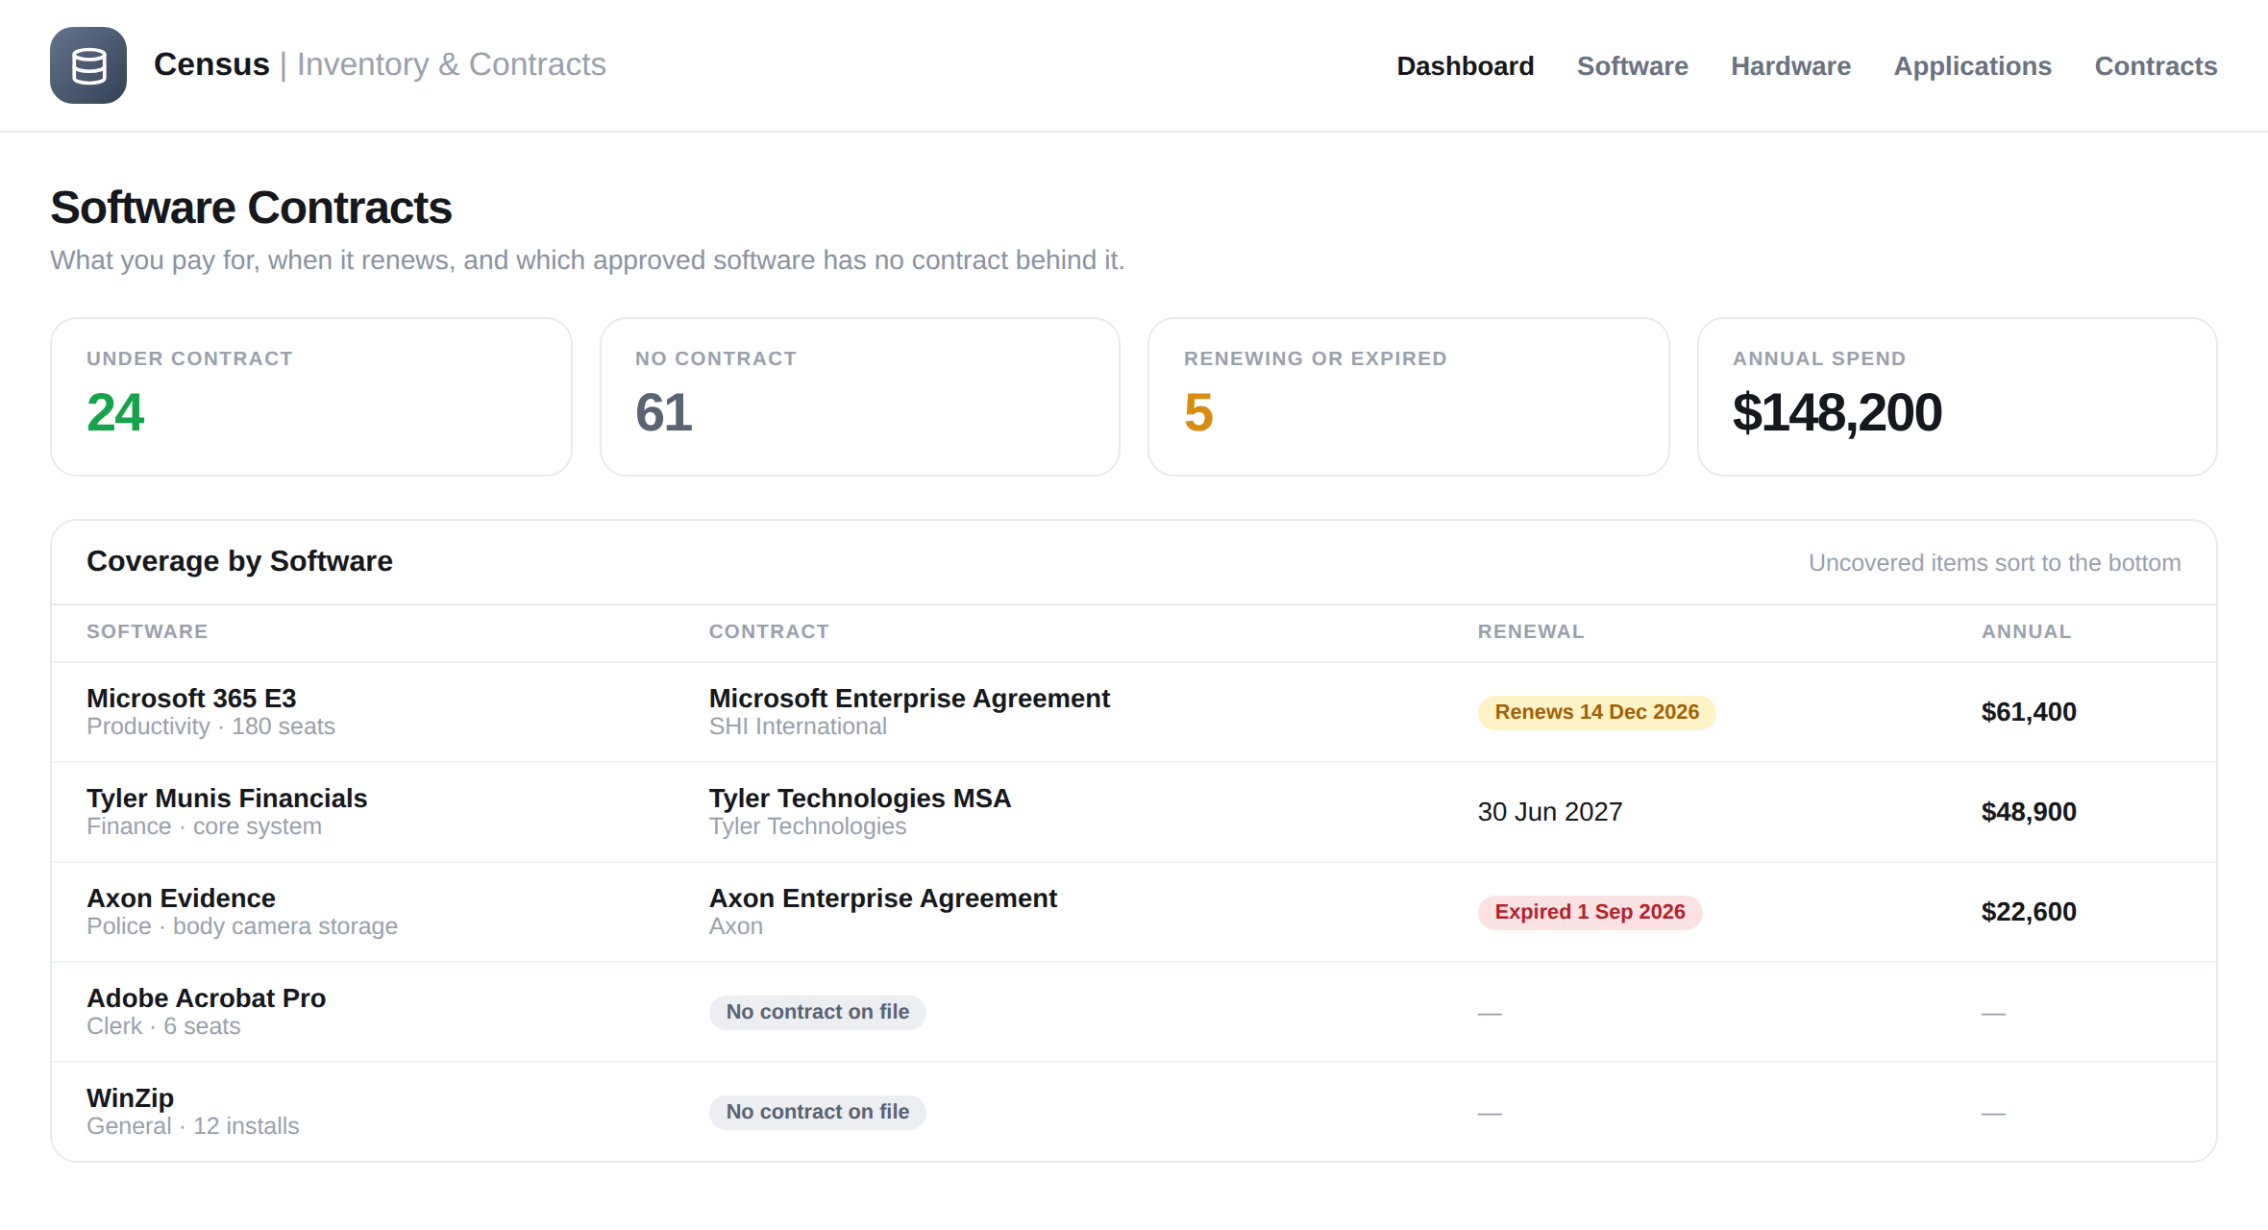The image size is (2268, 1230).
Task: Select the No Contract card showing 61
Action: click(860, 397)
